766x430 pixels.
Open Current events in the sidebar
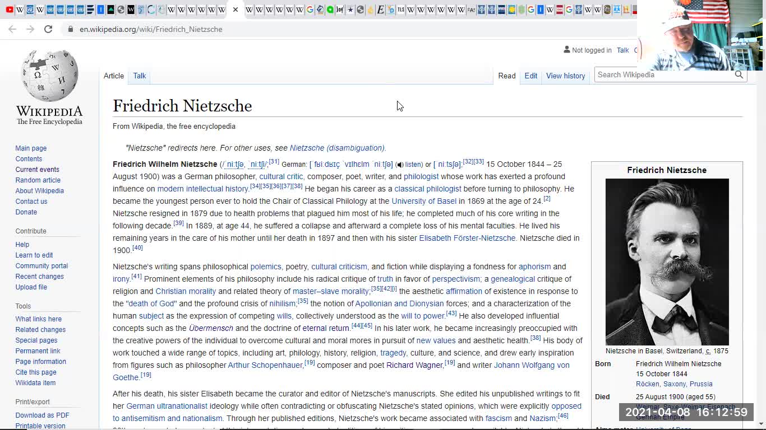(37, 170)
